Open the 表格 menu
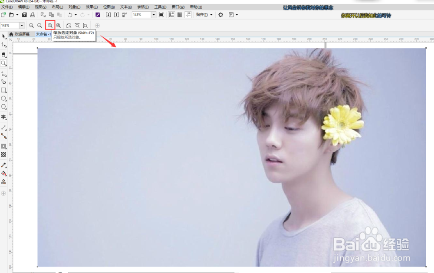Viewport: 434px width, 273px height. click(x=143, y=7)
